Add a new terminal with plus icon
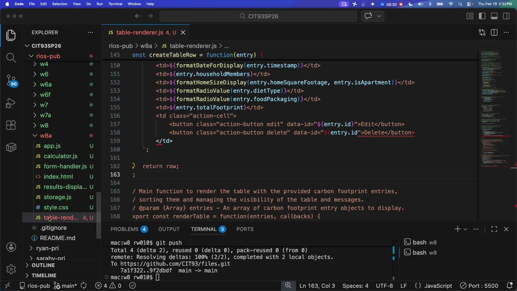The height and width of the screenshot is (291, 517). [x=457, y=229]
